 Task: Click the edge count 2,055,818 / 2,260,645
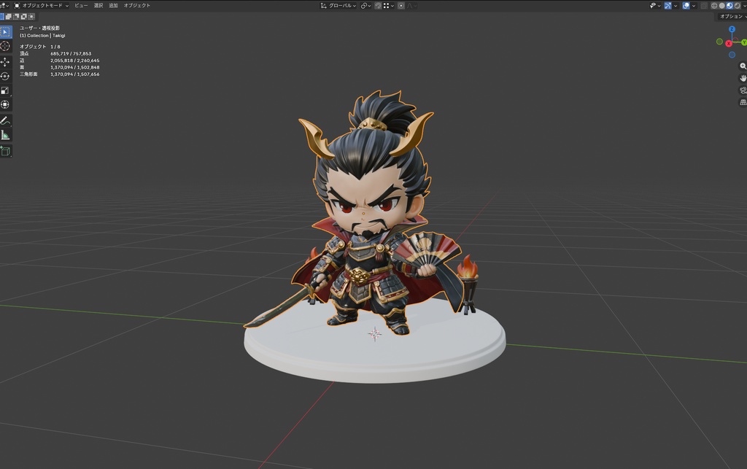click(75, 61)
